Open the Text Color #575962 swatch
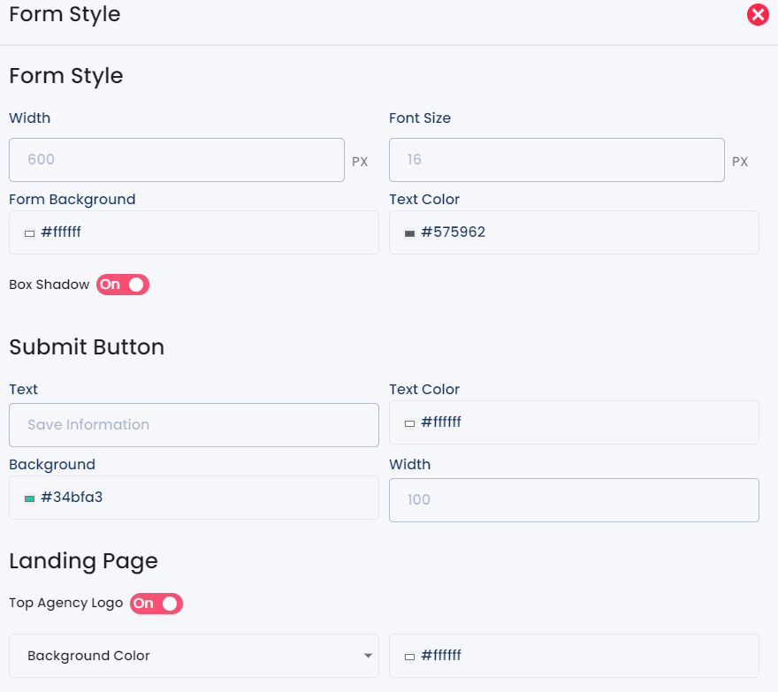778x692 pixels. pos(410,233)
